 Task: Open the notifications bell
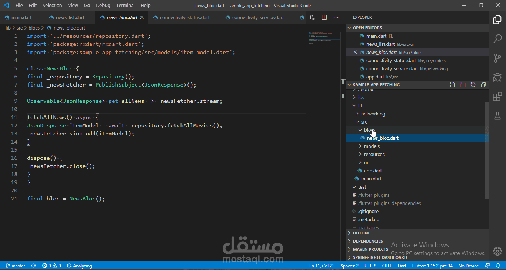(x=498, y=266)
